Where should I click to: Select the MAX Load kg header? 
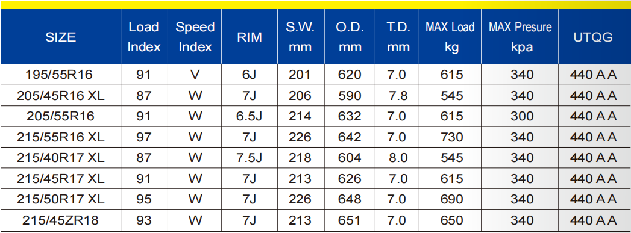450,37
